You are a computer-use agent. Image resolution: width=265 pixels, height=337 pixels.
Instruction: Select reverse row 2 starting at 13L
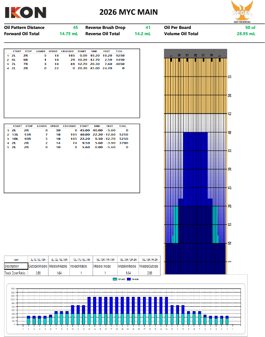click(x=67, y=134)
